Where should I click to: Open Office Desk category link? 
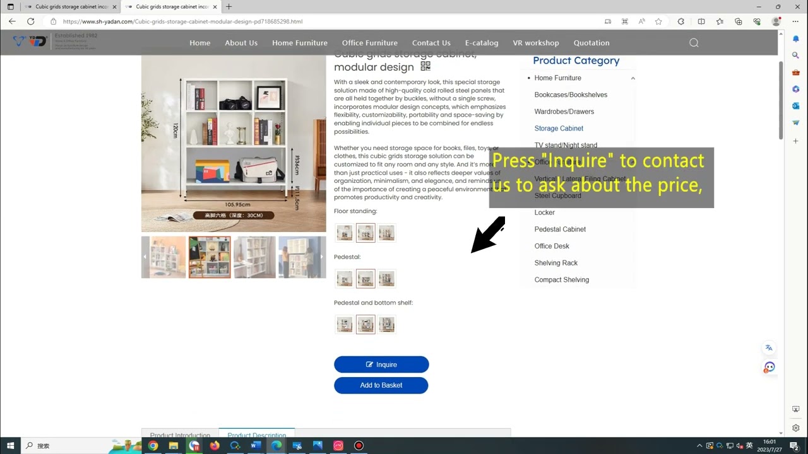pos(552,246)
